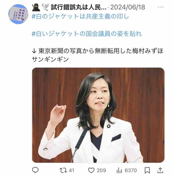Follow hashtag #白いジャケットの国会議員の姿を貼れ
Viewport: 173px width, 178px height.
[x=87, y=34]
